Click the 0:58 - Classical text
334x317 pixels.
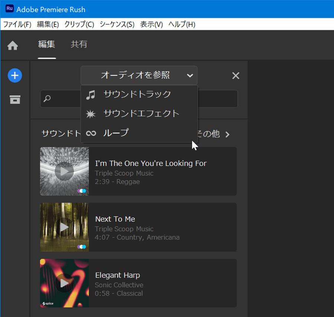[119, 294]
